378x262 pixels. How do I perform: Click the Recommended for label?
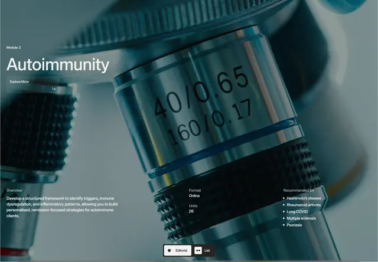tap(299, 190)
